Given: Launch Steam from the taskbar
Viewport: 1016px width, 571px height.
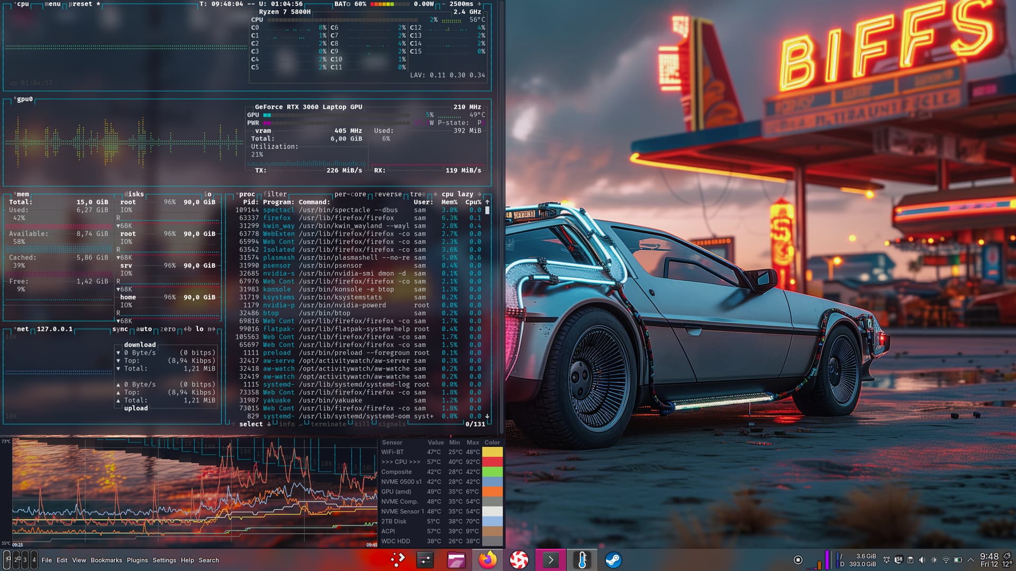Looking at the screenshot, I should (x=613, y=560).
